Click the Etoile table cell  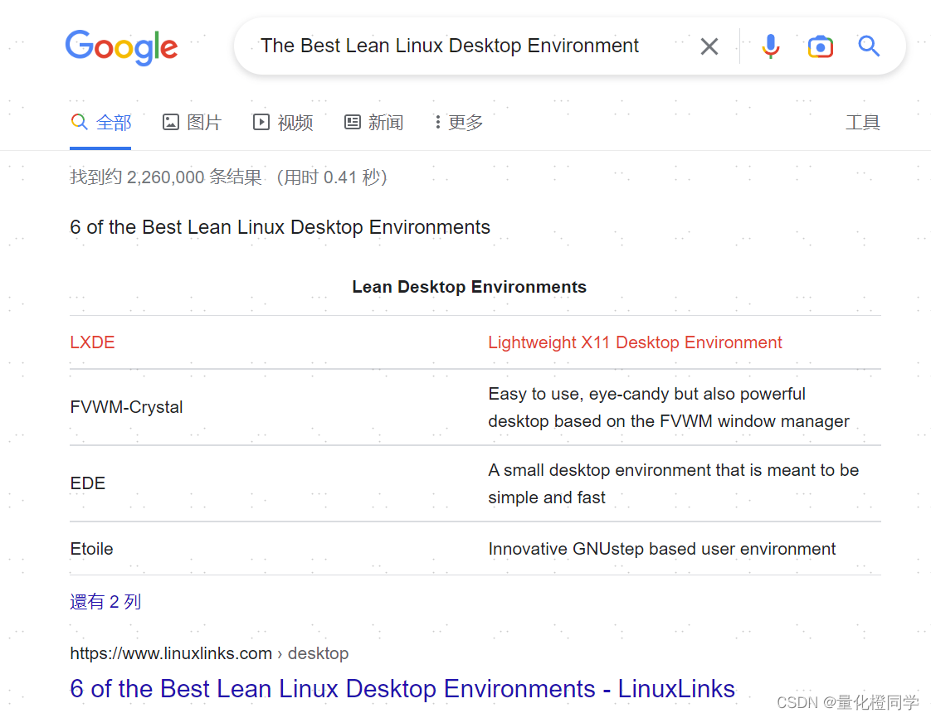[x=91, y=549]
